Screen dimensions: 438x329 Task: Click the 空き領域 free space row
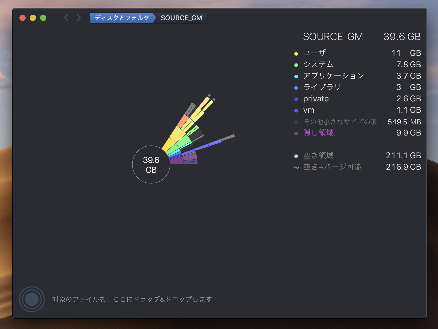[357, 155]
